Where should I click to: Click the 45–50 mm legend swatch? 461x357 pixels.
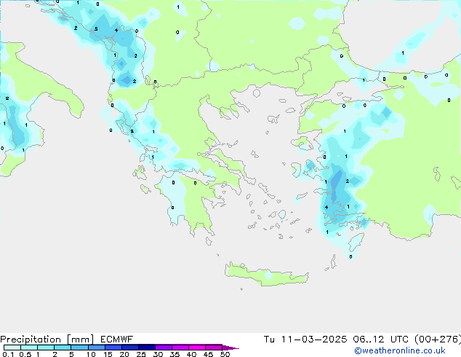[x=214, y=348]
